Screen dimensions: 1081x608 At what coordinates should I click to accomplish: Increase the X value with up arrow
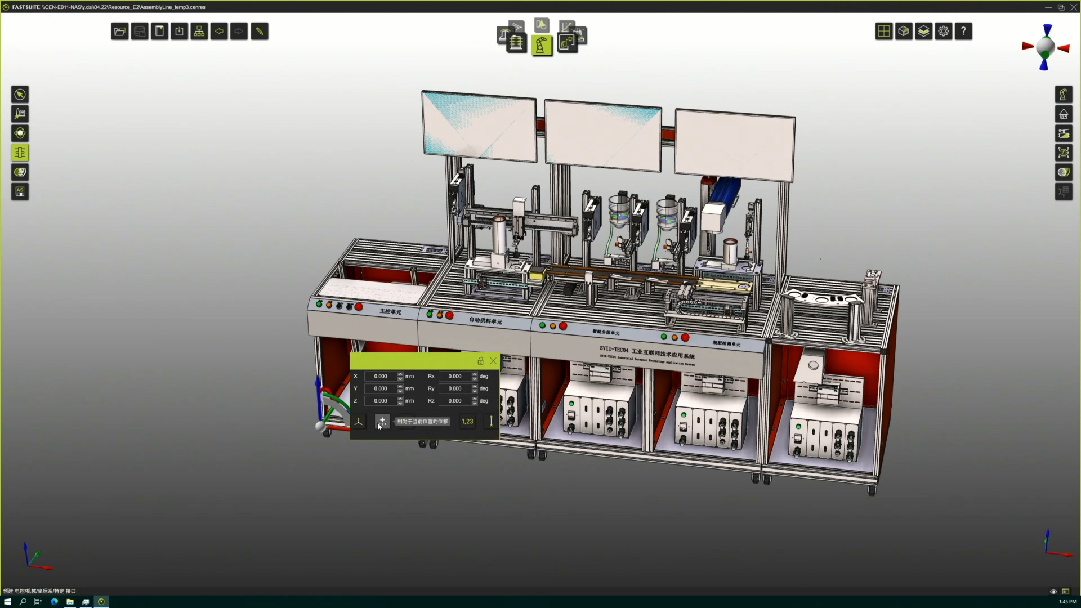coord(400,374)
